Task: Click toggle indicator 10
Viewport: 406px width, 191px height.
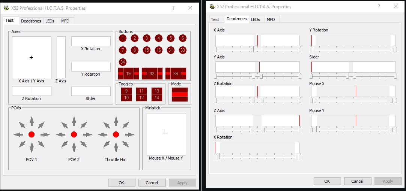Action: pyautogui.click(x=126, y=98)
